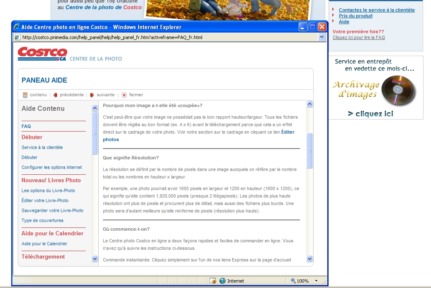The image size is (431, 288).
Task: Click the Téléchargement section heading
Action: coord(43,256)
